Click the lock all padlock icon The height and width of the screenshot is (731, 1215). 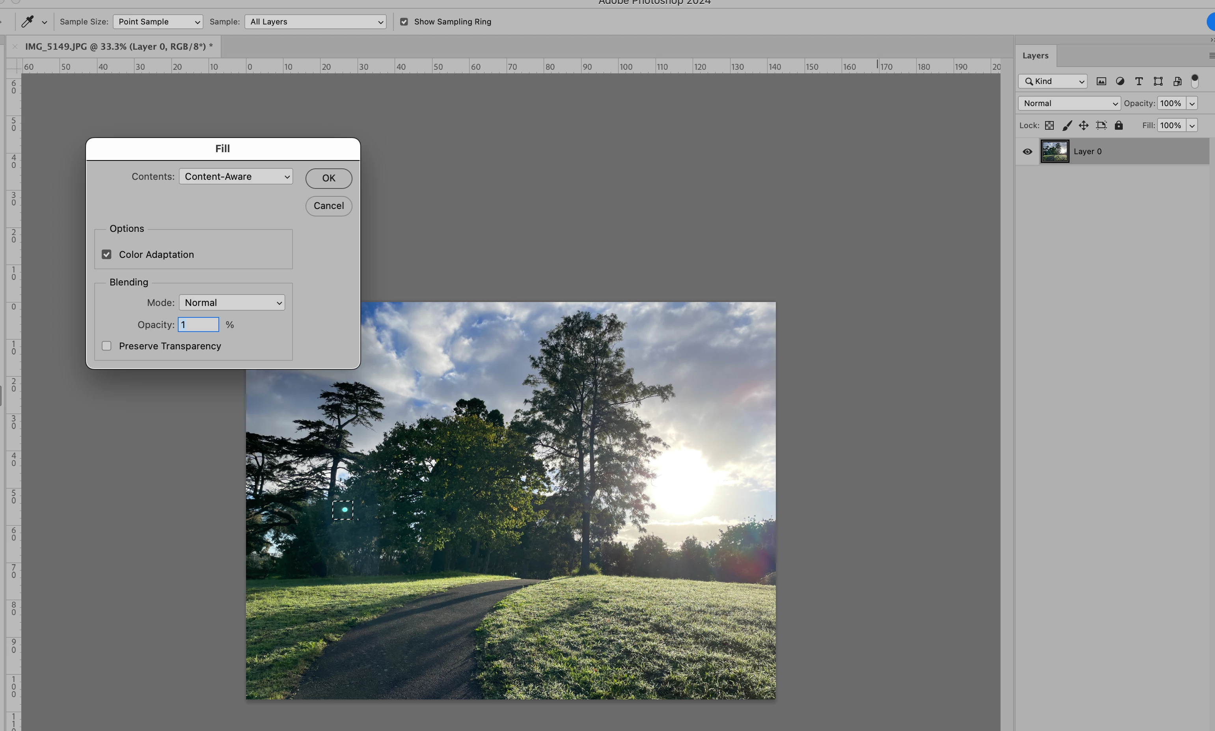pyautogui.click(x=1119, y=125)
